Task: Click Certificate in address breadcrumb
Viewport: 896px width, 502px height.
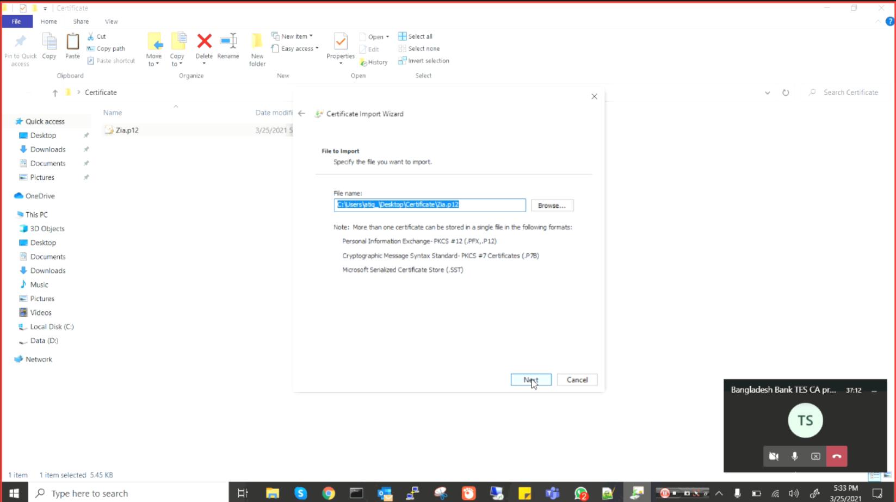Action: pos(101,92)
